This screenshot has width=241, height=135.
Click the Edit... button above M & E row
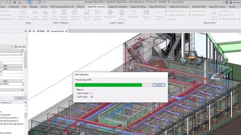click(11, 81)
